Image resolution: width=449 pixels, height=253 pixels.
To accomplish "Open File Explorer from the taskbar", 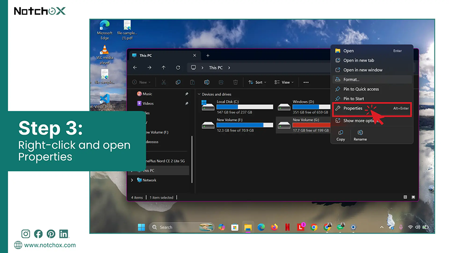I will 248,227.
